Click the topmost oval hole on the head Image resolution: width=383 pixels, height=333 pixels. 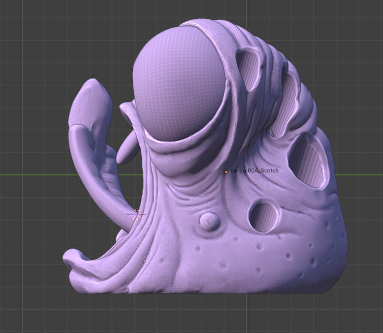tap(249, 67)
